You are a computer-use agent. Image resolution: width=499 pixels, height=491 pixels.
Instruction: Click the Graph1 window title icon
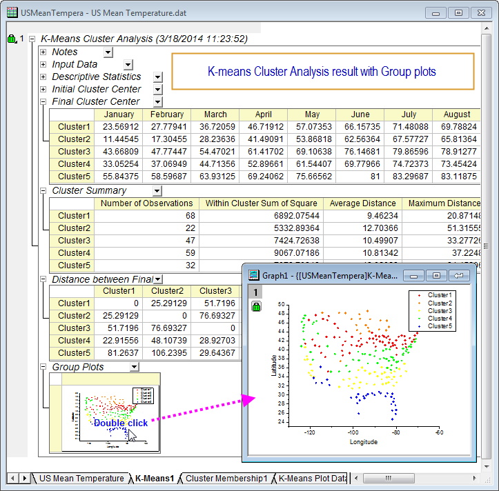253,276
